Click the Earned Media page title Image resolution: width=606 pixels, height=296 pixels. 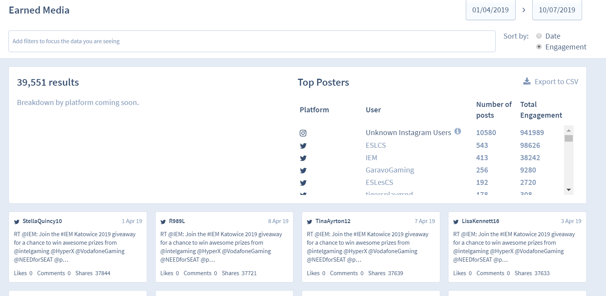[x=39, y=10]
